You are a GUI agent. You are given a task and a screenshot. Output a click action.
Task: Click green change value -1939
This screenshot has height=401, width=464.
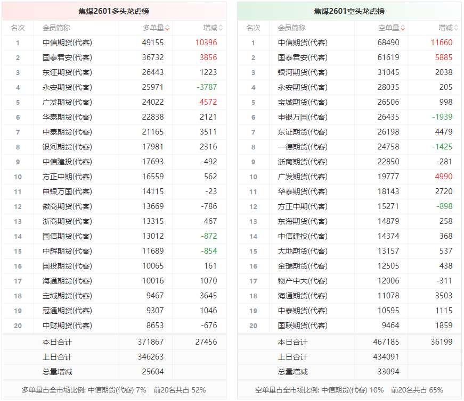(x=442, y=117)
